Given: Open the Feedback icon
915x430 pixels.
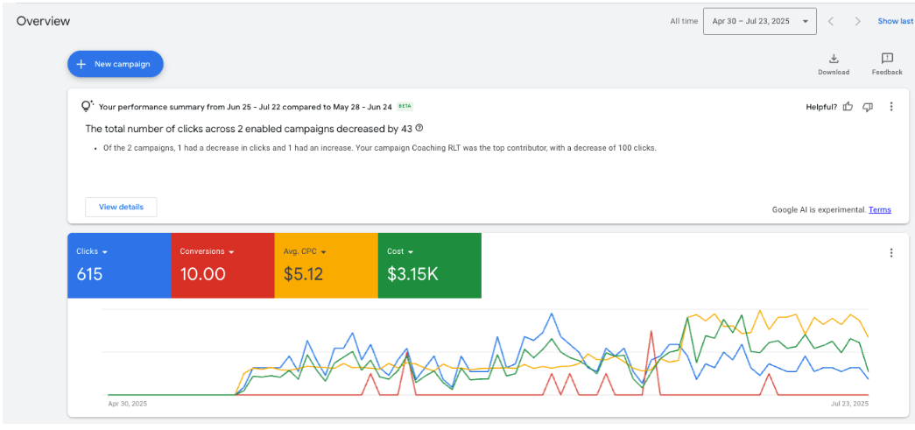Looking at the screenshot, I should pos(886,59).
